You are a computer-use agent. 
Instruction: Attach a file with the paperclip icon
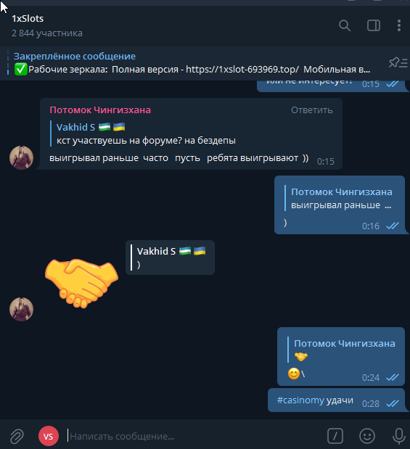pyautogui.click(x=17, y=436)
